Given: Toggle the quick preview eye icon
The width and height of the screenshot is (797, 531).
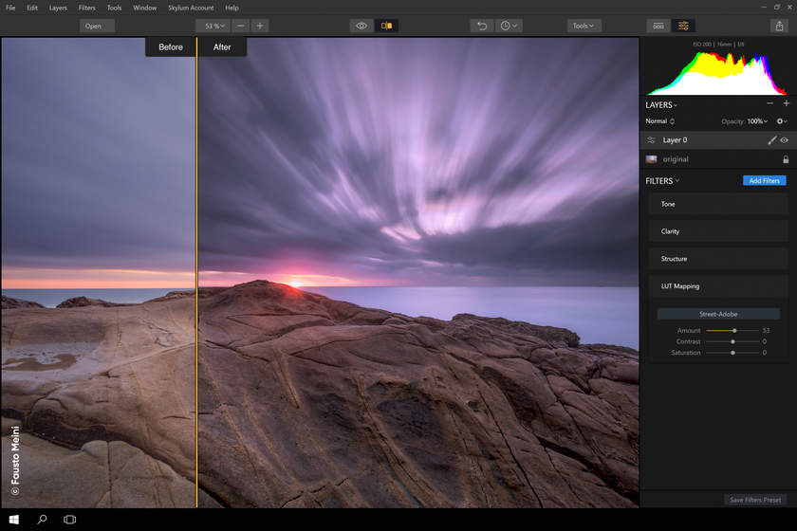Looking at the screenshot, I should pyautogui.click(x=361, y=26).
